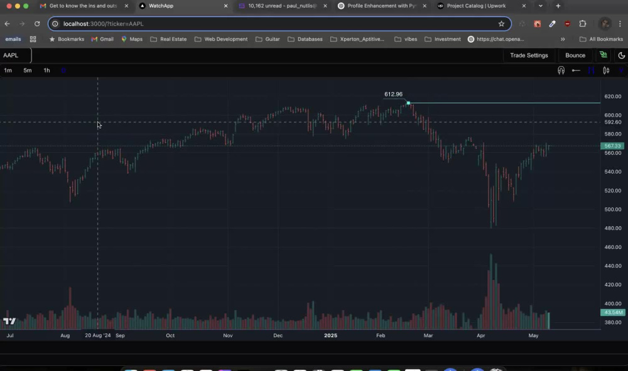The width and height of the screenshot is (628, 371).
Task: Open the Gmail bookmark
Action: 102,39
